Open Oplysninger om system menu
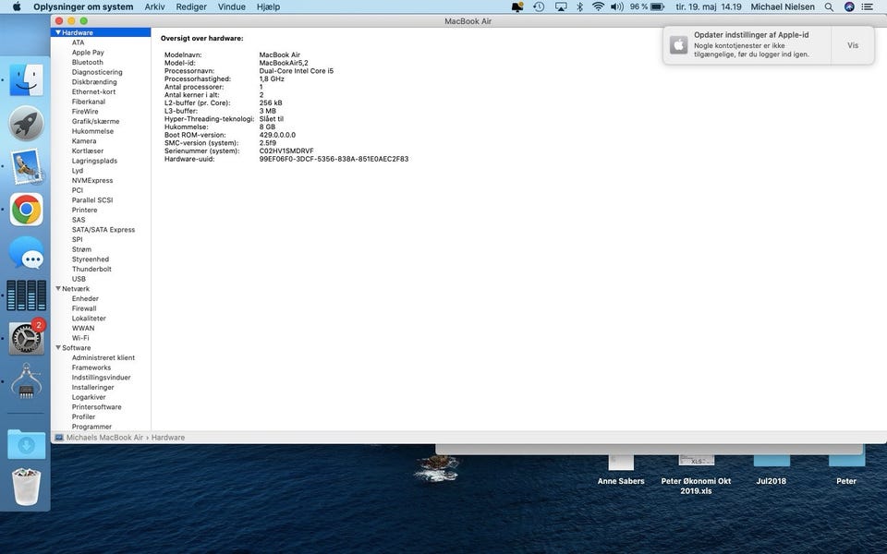The width and height of the screenshot is (887, 554). [x=83, y=6]
